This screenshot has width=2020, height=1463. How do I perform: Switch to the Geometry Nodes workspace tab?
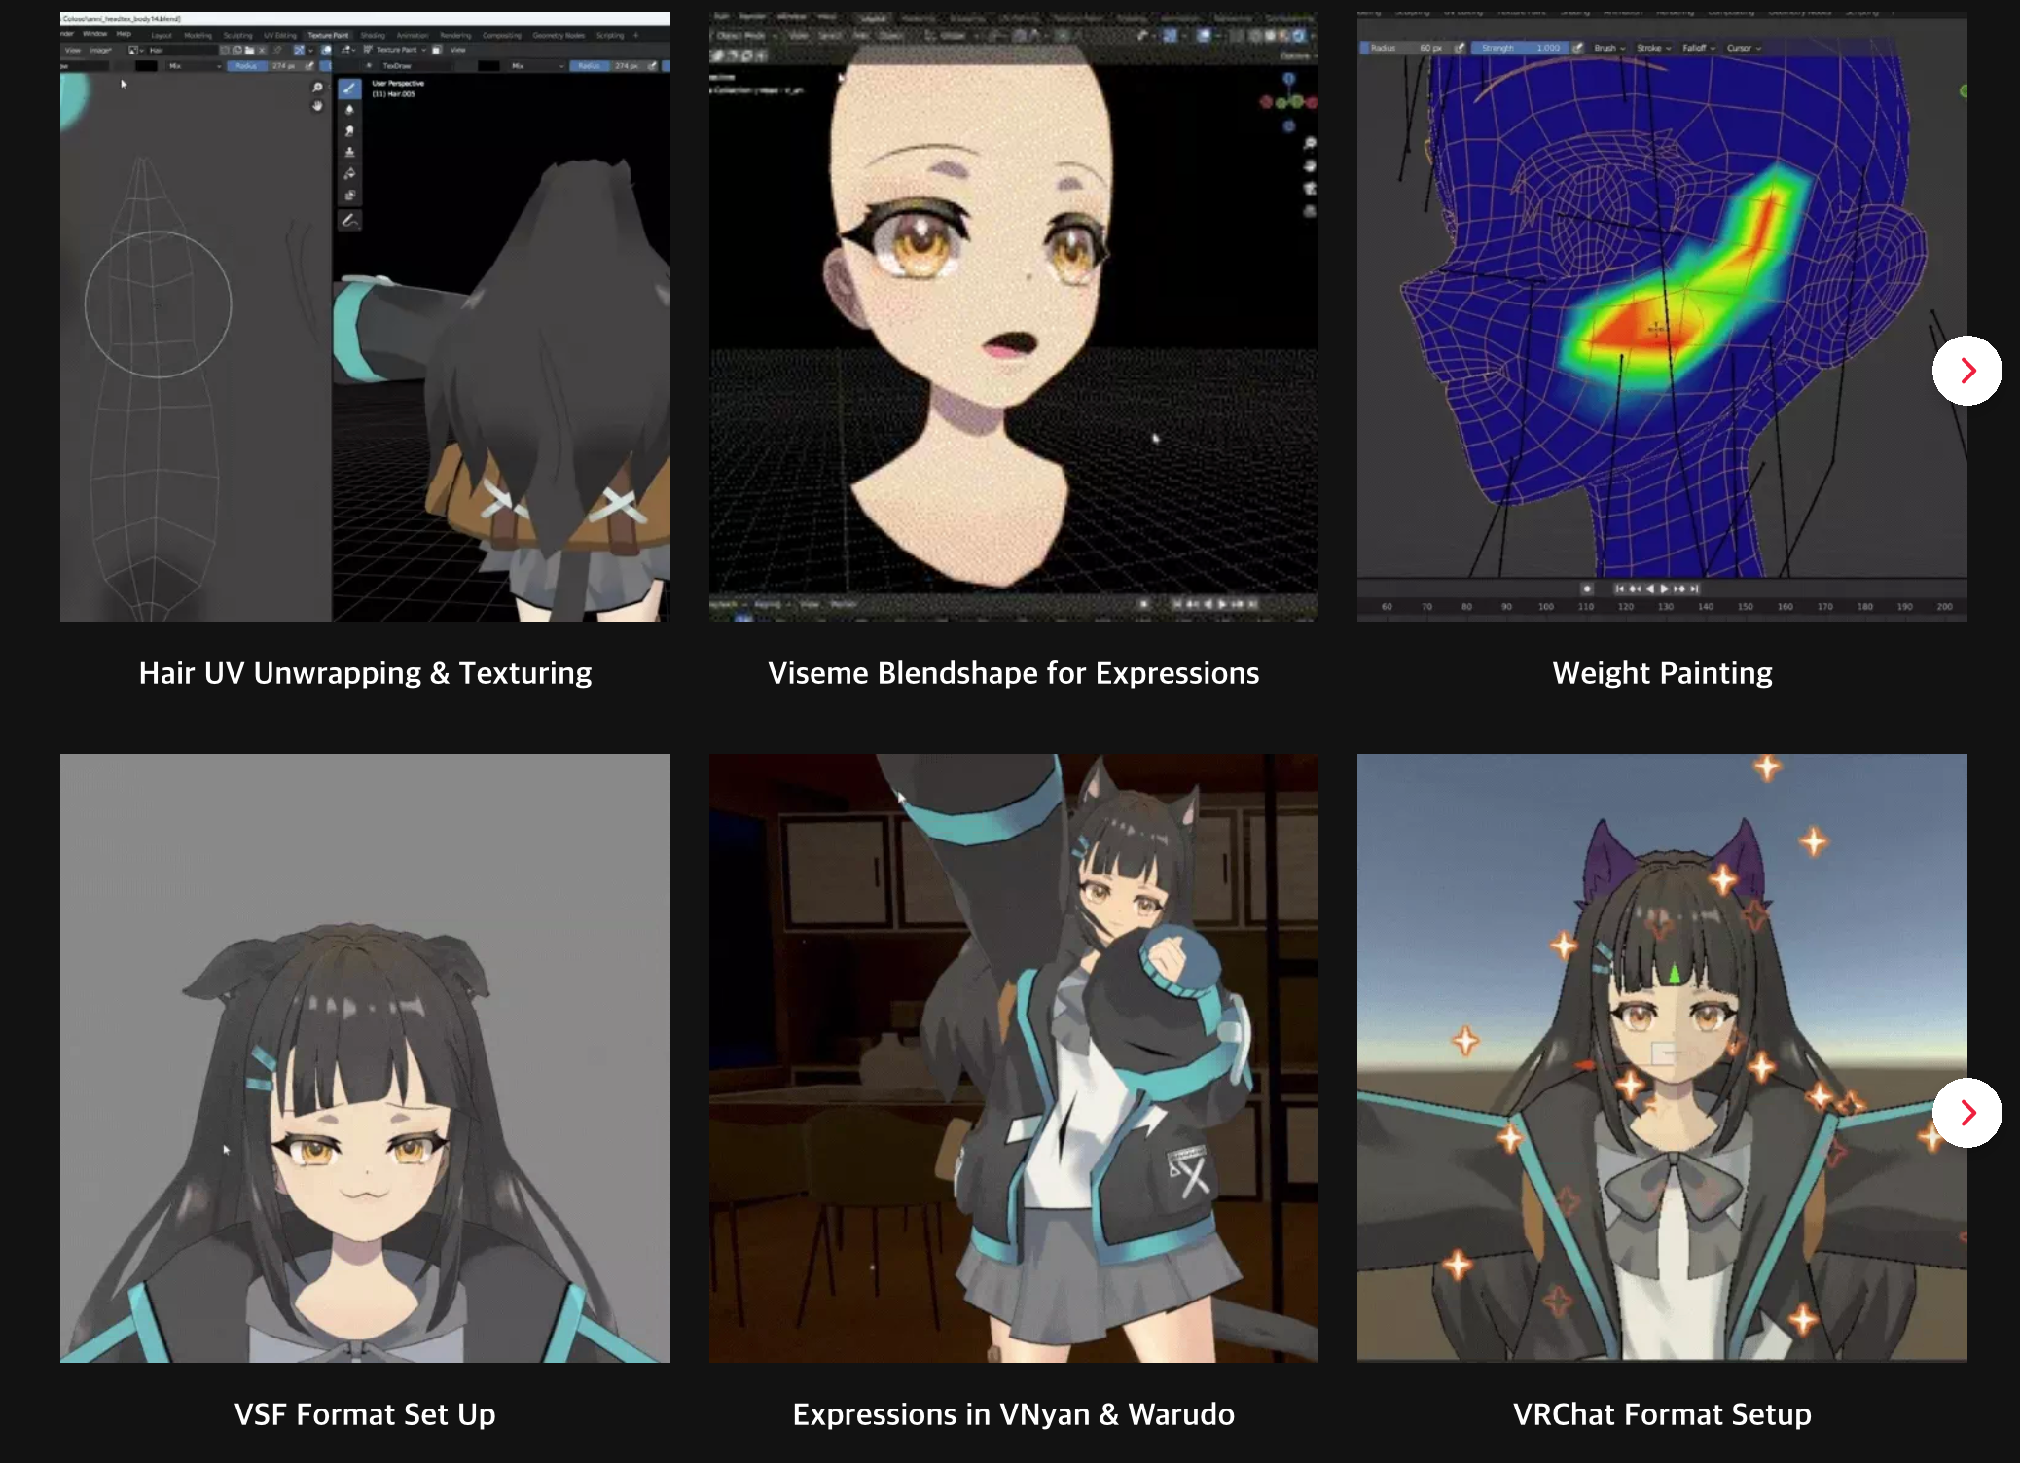click(x=559, y=35)
